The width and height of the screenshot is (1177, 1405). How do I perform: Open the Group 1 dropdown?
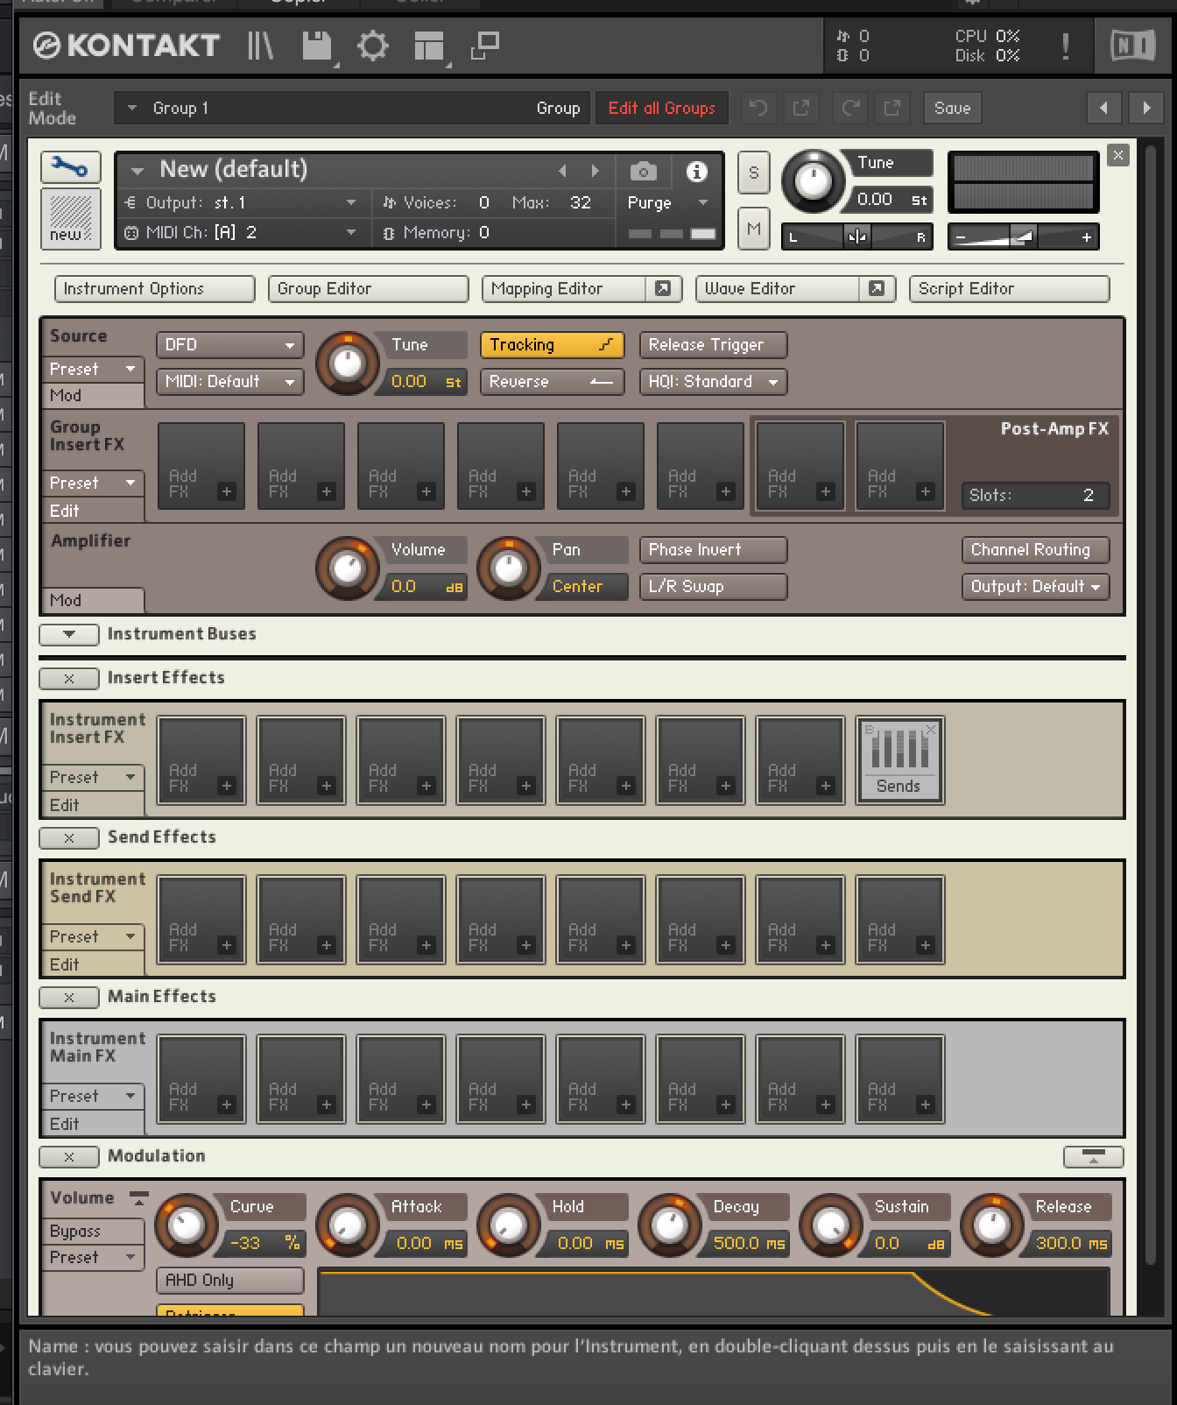pos(353,108)
